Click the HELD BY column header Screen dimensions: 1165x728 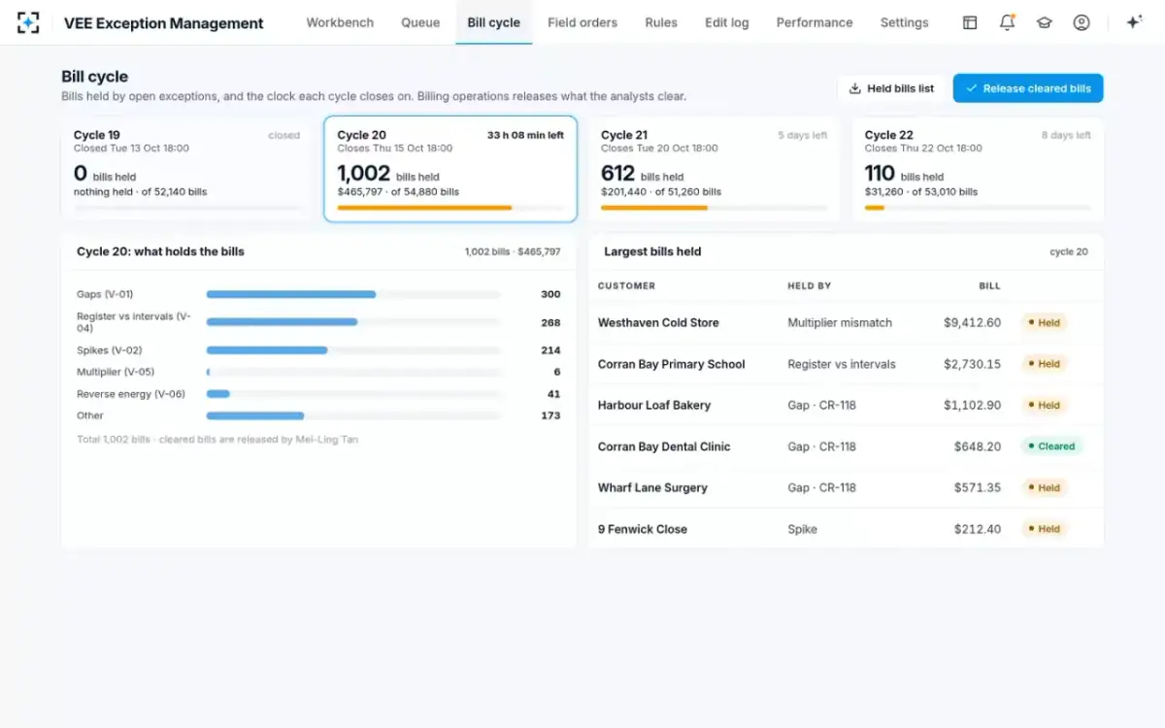click(x=810, y=285)
